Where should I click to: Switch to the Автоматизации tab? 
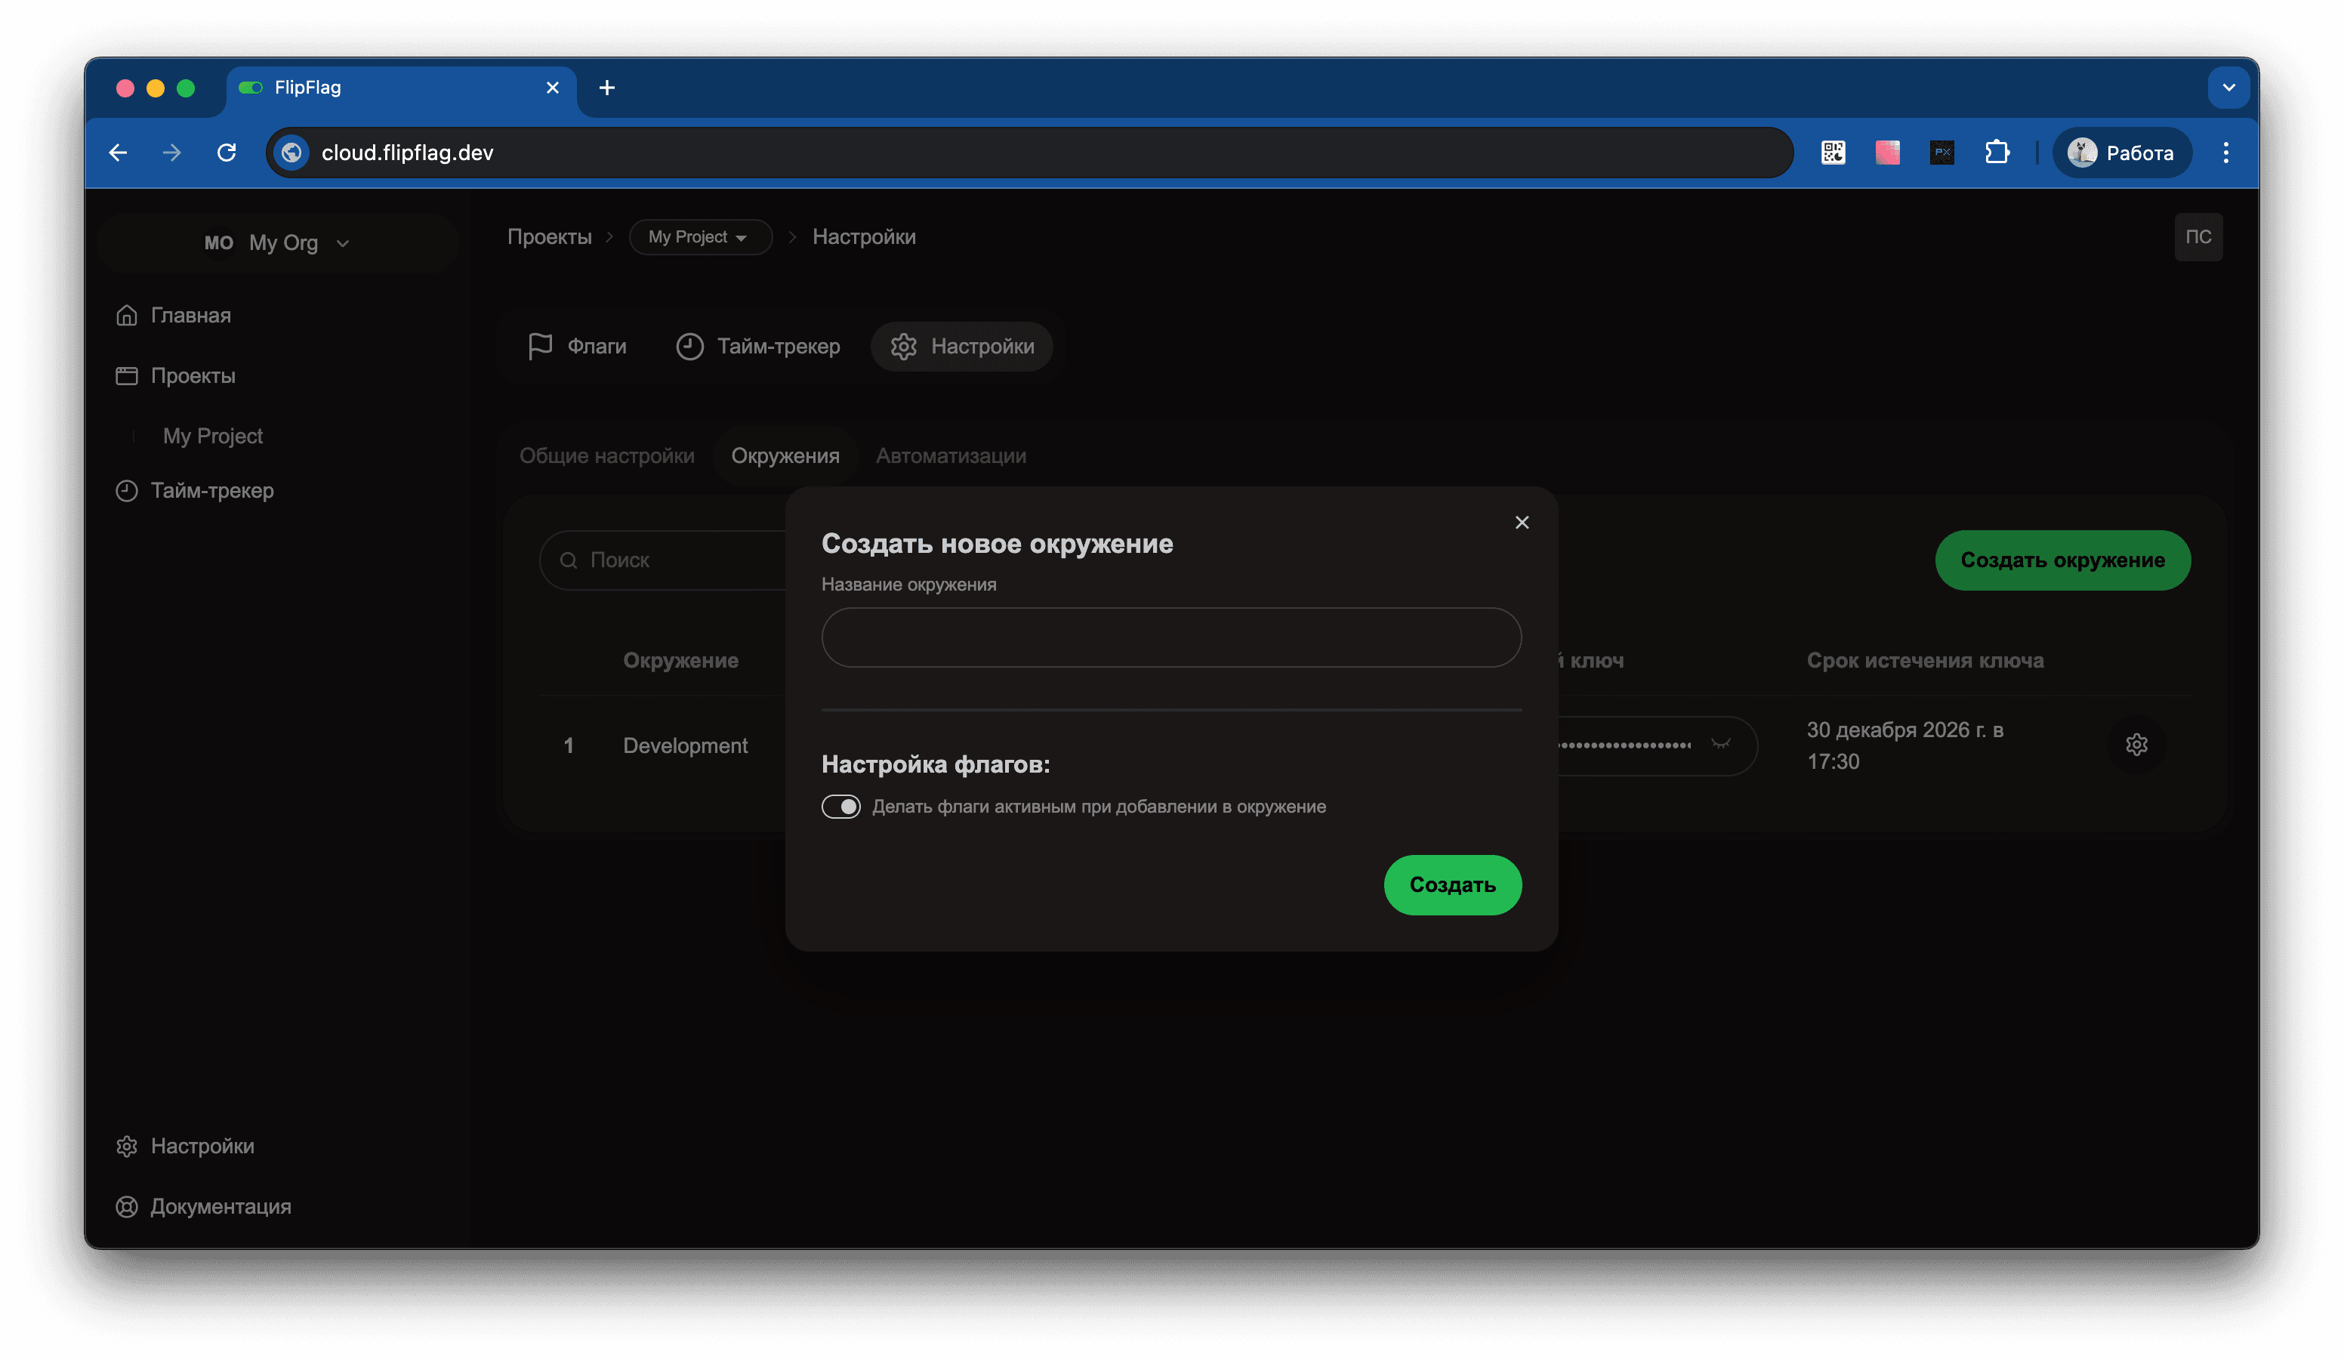(951, 456)
